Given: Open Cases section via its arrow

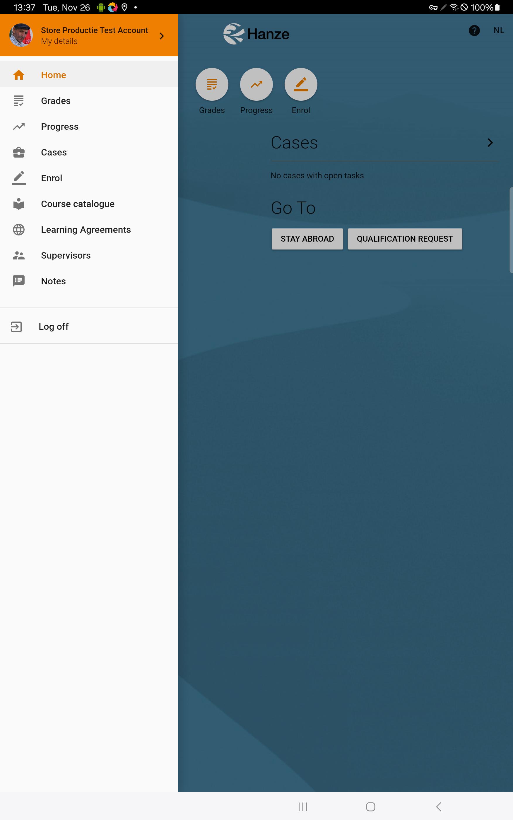Looking at the screenshot, I should tap(490, 143).
